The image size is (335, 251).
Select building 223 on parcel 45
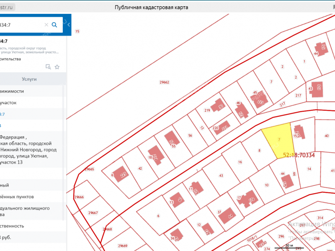pos(260,100)
